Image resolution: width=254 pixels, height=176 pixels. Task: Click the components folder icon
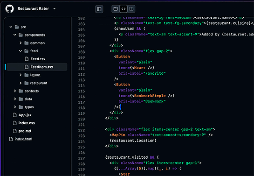(21, 35)
